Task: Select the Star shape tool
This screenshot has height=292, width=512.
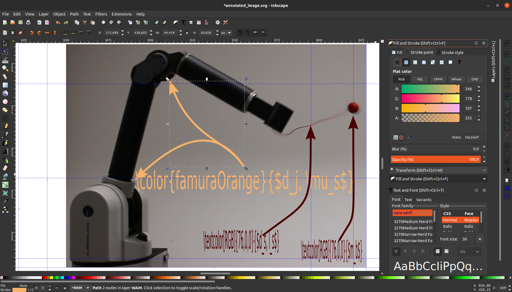Action: click(5, 110)
